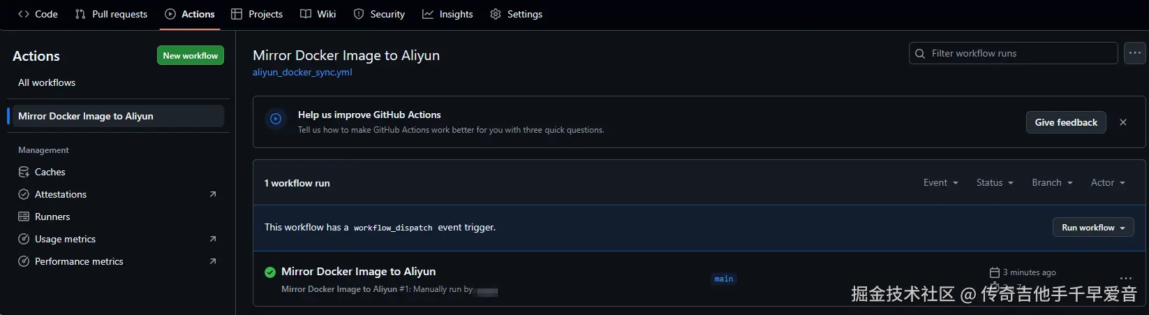
Task: Click the Performance metrics external link arrow
Action: (213, 261)
